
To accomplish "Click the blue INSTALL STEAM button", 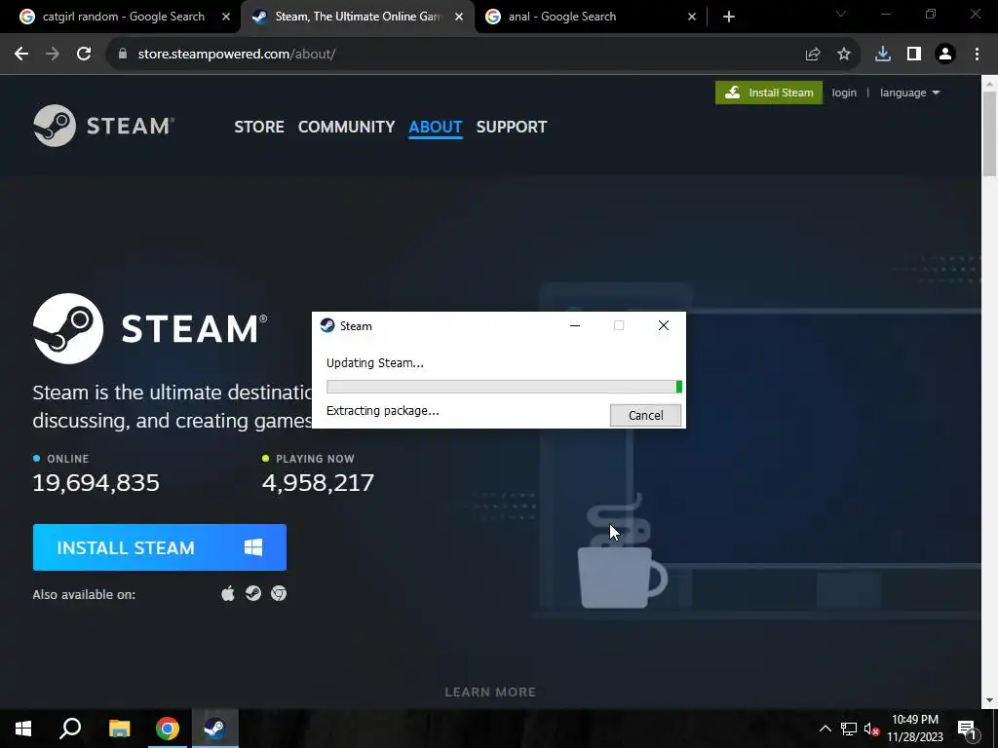I will tap(160, 547).
